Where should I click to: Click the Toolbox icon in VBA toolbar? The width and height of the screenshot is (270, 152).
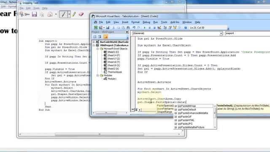[x=180, y=27]
